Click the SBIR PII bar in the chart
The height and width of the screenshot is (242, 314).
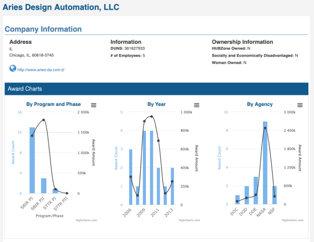44,186
